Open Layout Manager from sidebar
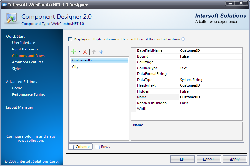250x166 pixels. click(19, 107)
